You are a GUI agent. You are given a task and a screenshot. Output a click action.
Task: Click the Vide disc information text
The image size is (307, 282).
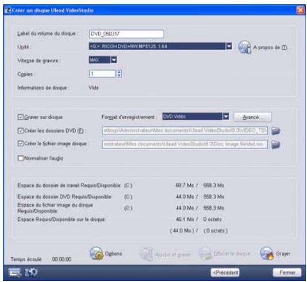[x=94, y=87]
